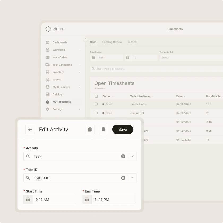The image size is (223, 223).
Task: Click the Work Orders icon
Action: coord(48,57)
